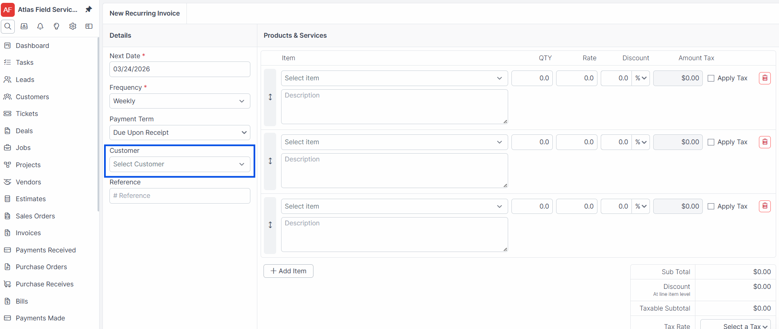Click the Reference input field
779x329 pixels.
[x=179, y=196]
